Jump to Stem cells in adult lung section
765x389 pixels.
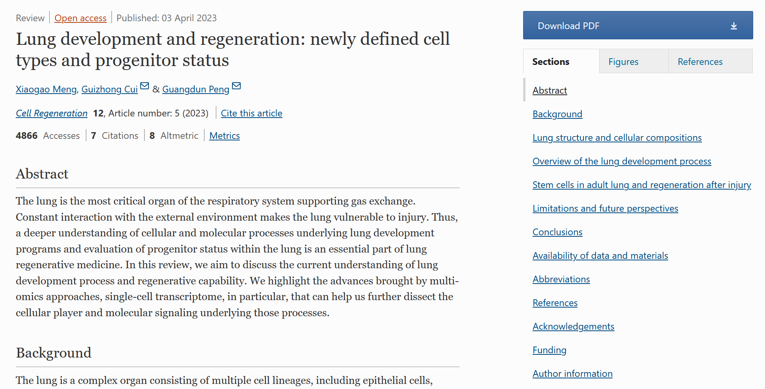[x=641, y=185]
